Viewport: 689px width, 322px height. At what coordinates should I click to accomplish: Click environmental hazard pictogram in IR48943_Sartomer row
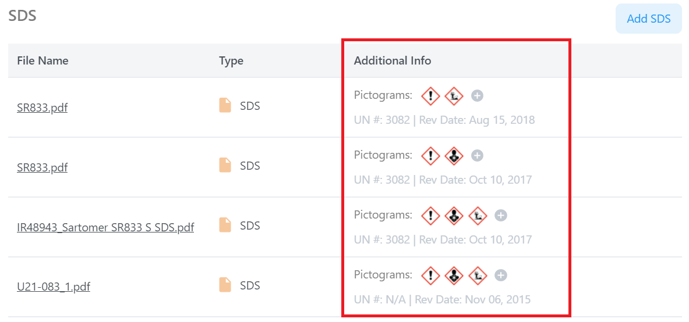478,216
